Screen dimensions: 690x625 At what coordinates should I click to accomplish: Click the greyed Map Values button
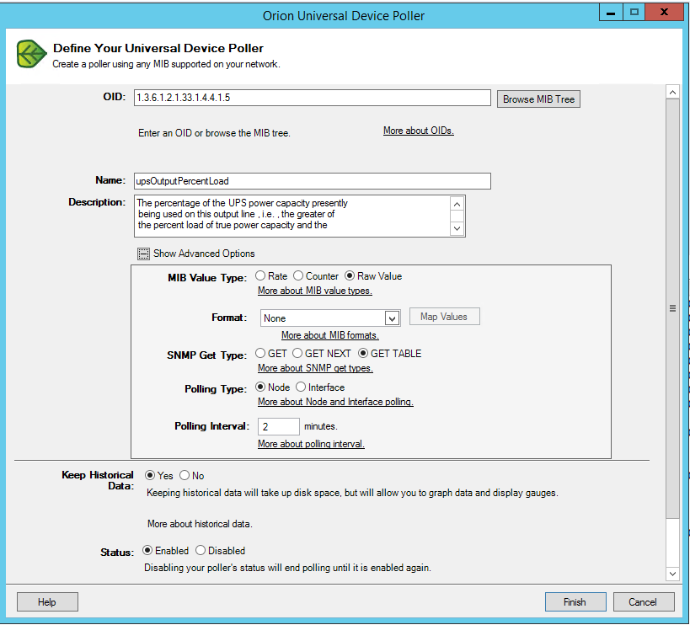coord(445,317)
